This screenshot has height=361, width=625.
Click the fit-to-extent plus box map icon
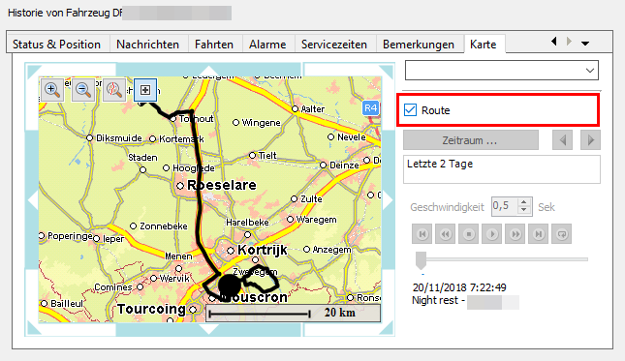click(145, 90)
